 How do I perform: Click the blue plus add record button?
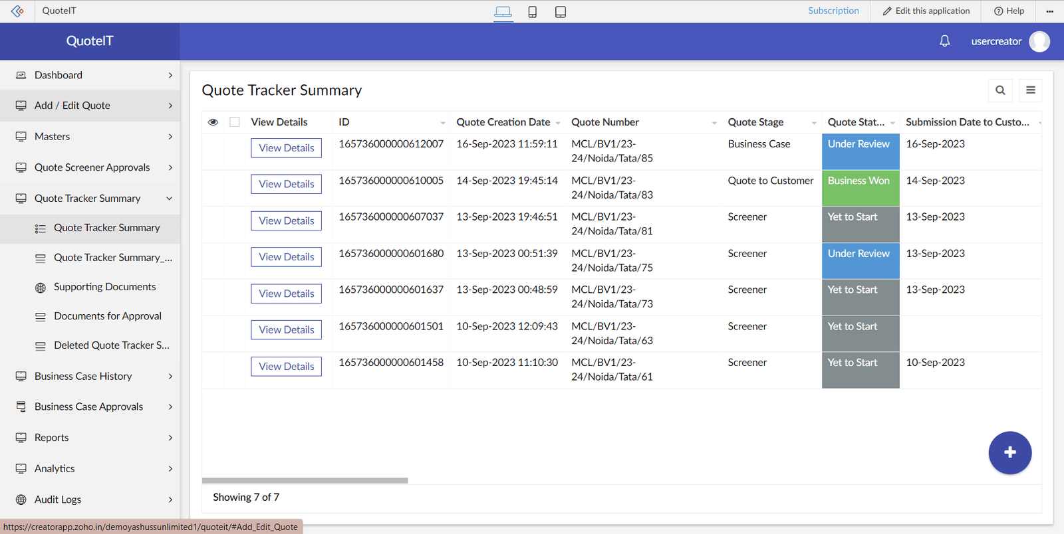pyautogui.click(x=1009, y=453)
